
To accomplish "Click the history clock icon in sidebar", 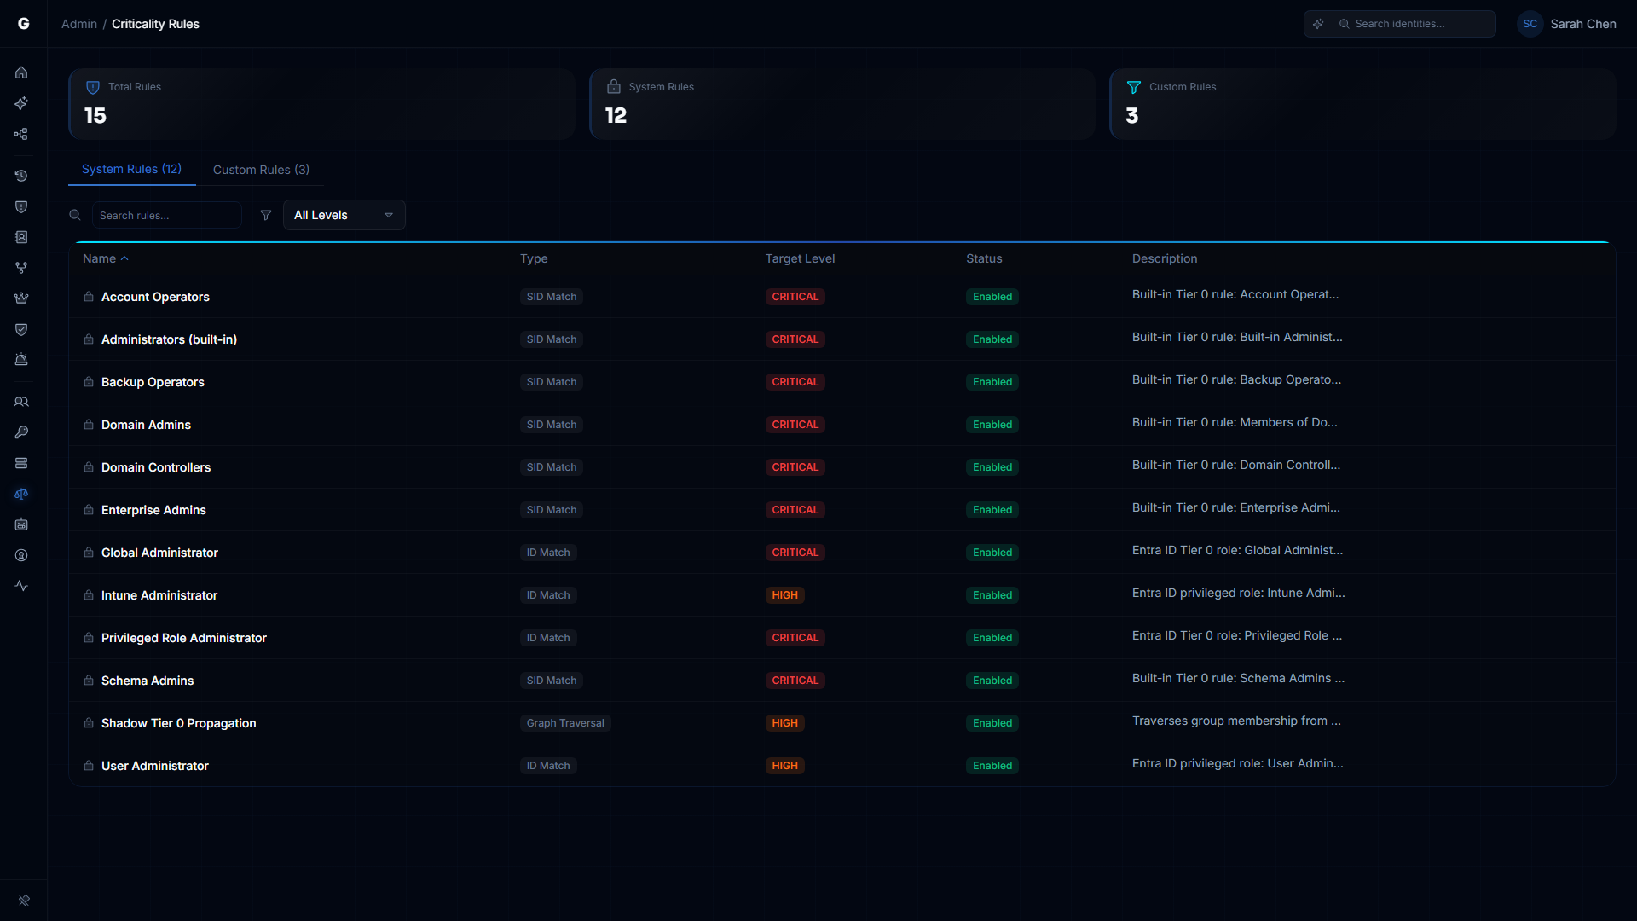I will coord(21,176).
